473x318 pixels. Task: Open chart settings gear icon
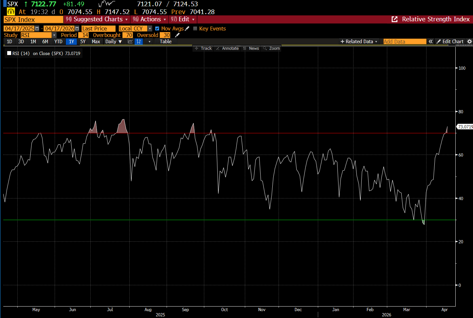(x=469, y=42)
